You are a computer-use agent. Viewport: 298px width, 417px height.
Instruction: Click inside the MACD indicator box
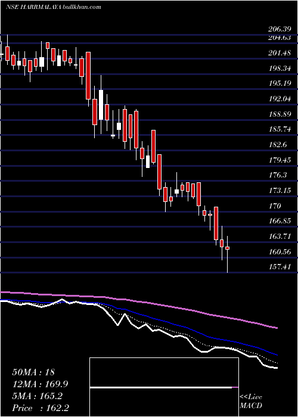164,387
